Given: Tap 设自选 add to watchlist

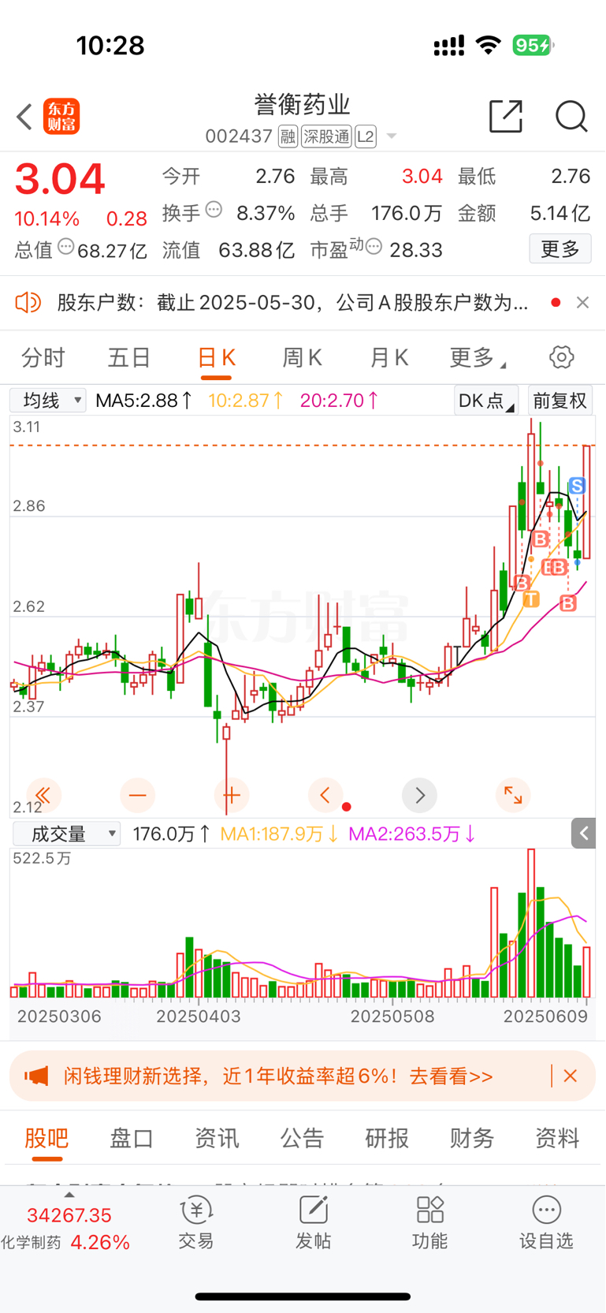Looking at the screenshot, I should point(546,1222).
